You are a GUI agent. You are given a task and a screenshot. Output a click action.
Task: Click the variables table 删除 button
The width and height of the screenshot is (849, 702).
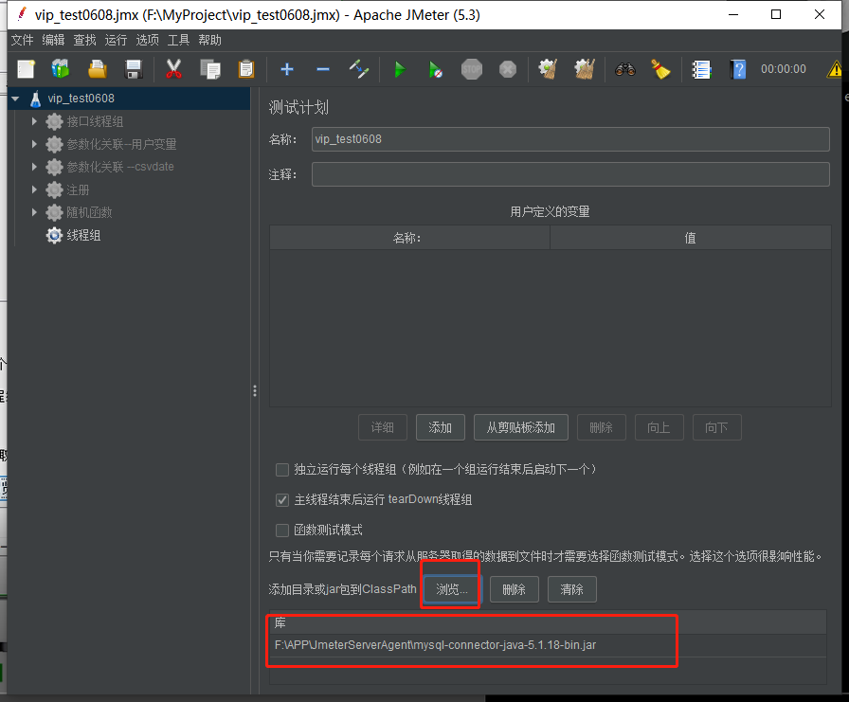click(x=602, y=427)
